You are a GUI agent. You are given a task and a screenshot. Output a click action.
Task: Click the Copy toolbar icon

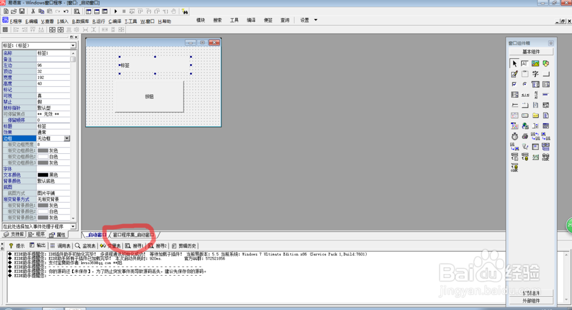coord(41,11)
